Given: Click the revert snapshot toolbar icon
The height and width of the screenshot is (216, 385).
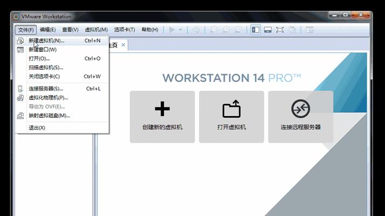Looking at the screenshot, I should 226,30.
